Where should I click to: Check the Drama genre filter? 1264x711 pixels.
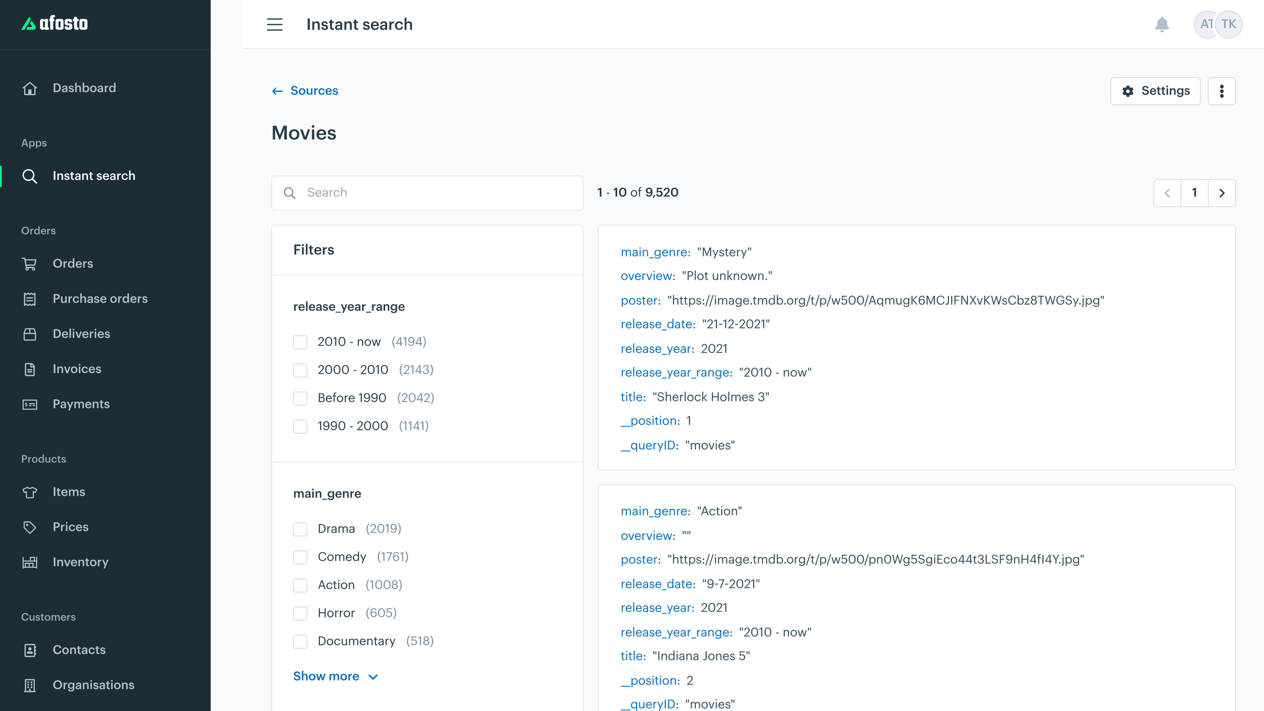tap(300, 529)
